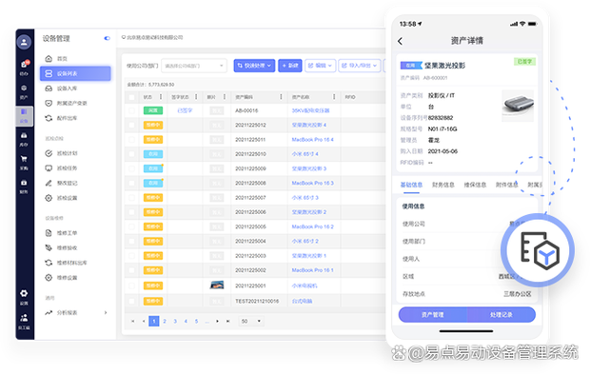Screen dimensions: 590x374
Task: Expand the 分析报表 chevron in sidebar
Action: coord(106,313)
